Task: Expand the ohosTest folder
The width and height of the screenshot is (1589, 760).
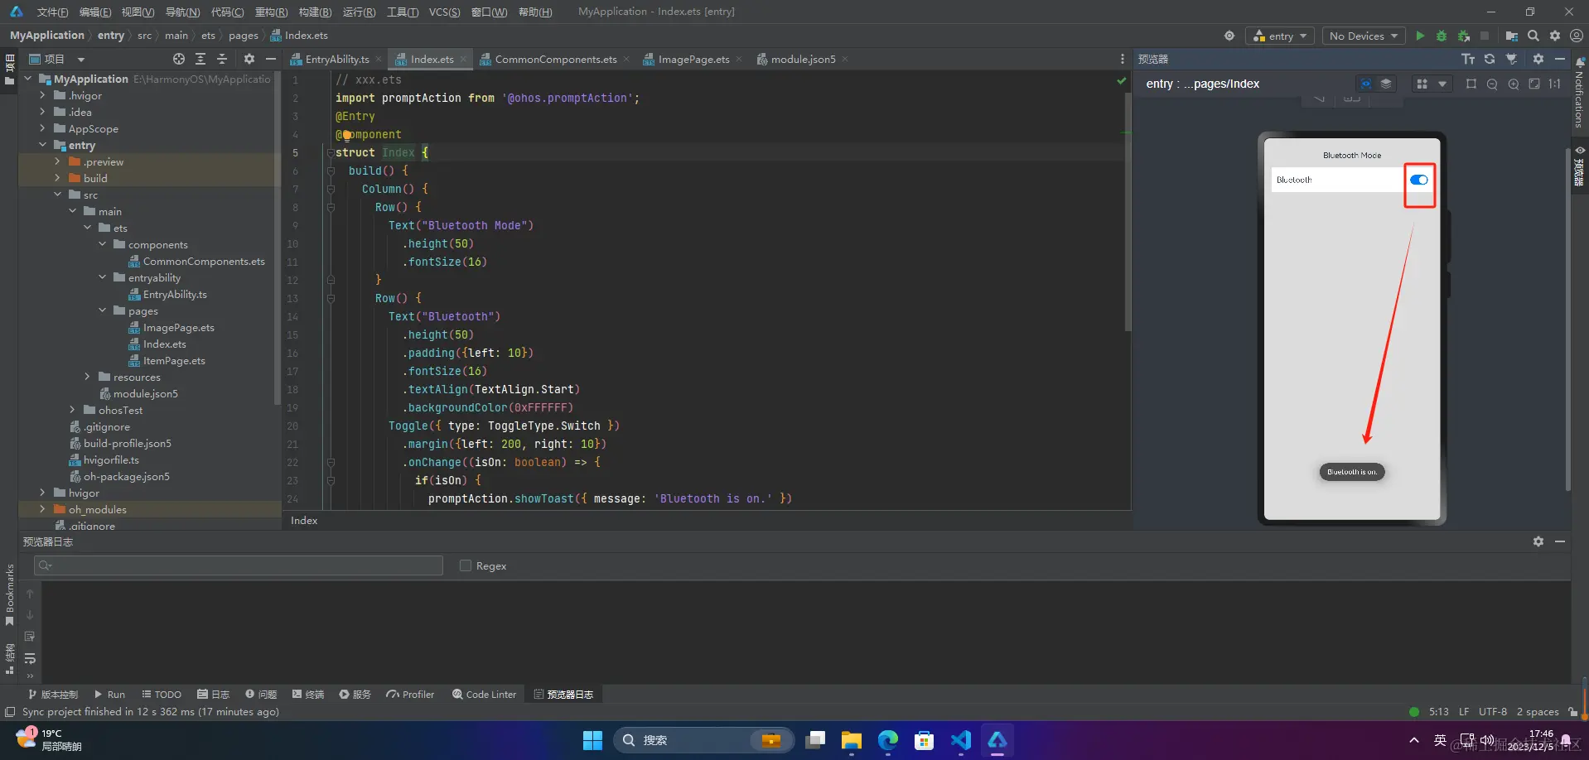Action: (x=72, y=410)
